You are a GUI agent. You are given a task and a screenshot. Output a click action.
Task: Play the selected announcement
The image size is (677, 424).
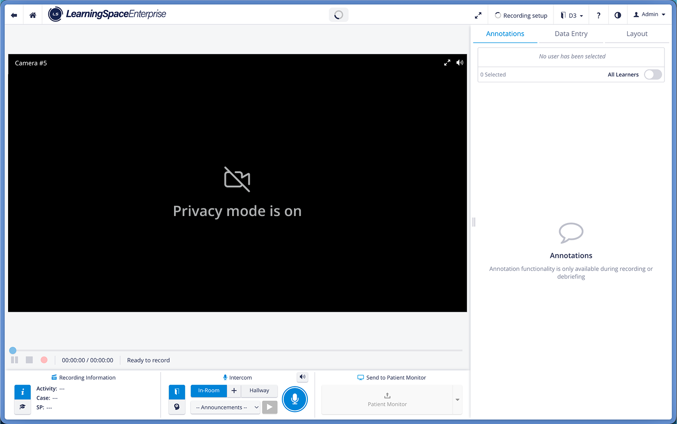[270, 407]
